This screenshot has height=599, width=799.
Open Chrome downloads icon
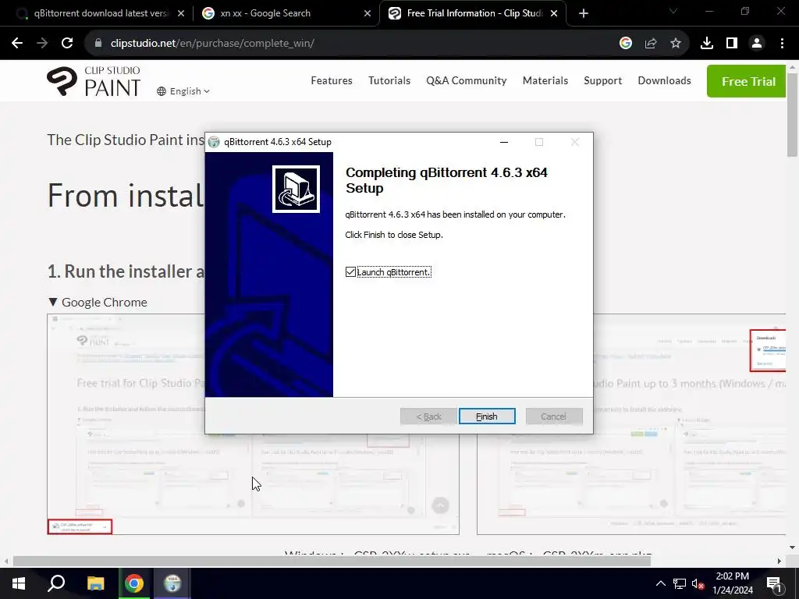coord(707,44)
